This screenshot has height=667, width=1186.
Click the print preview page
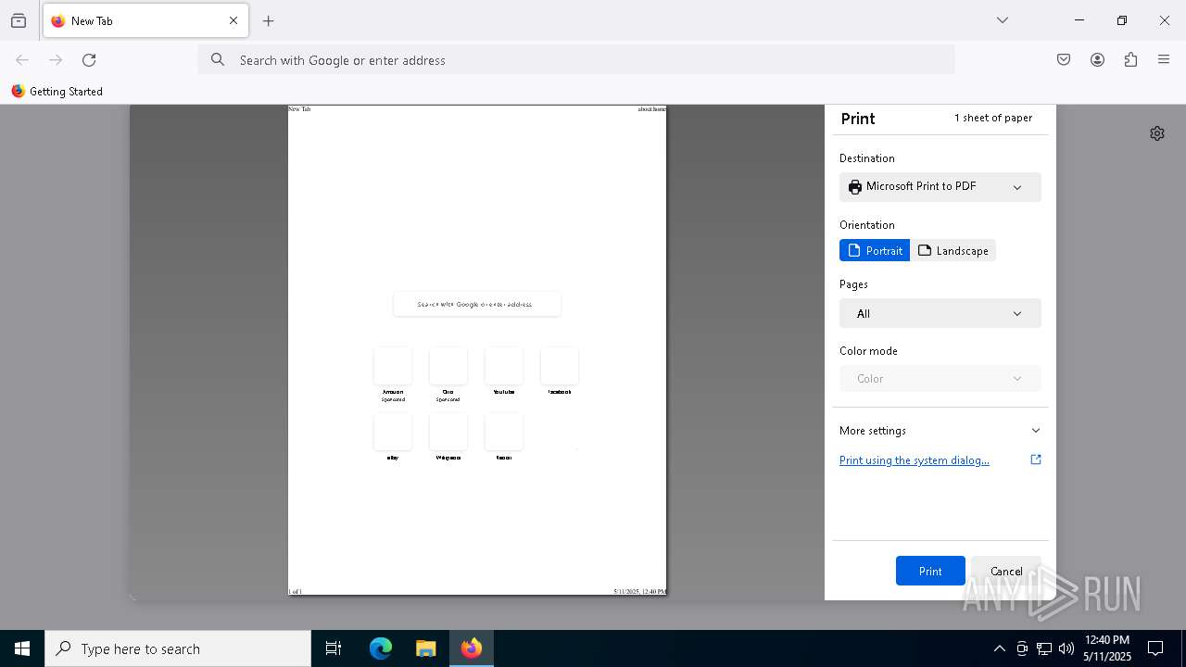point(477,350)
